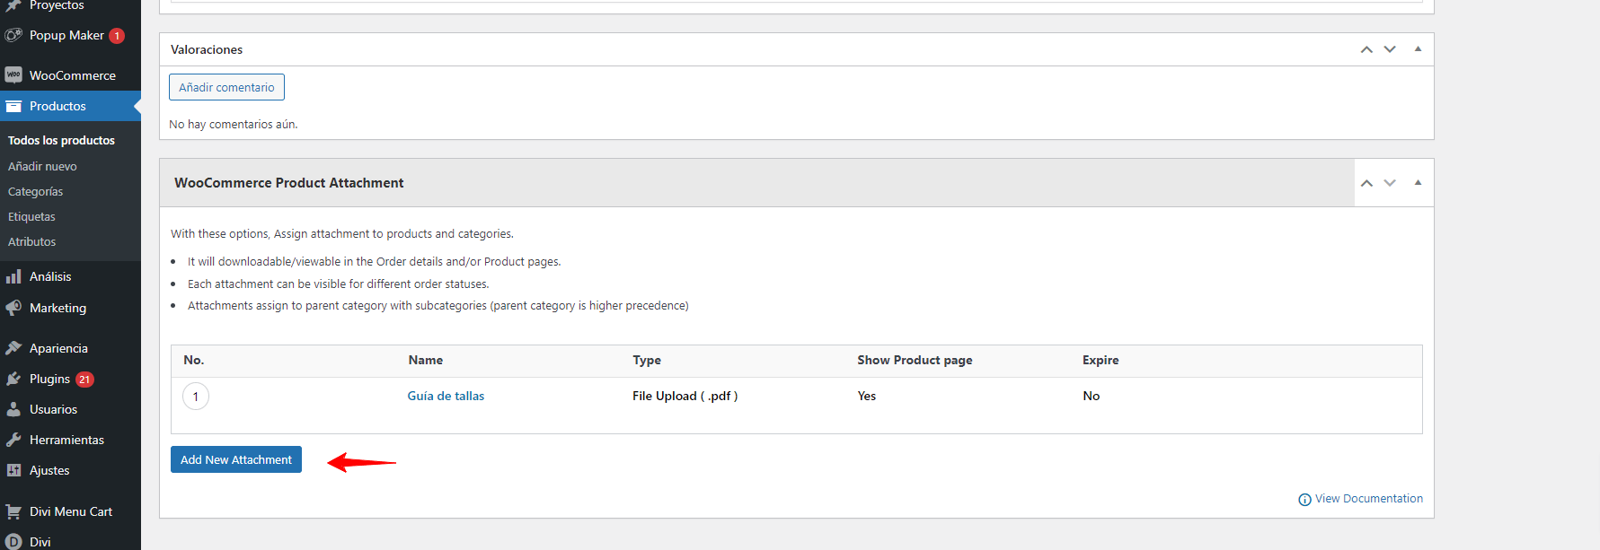Click the Usuarios person icon
The height and width of the screenshot is (550, 1600).
click(13, 409)
